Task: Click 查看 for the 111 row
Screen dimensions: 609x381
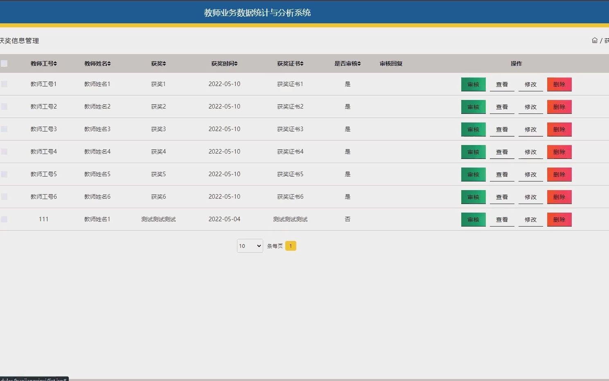Action: [502, 220]
